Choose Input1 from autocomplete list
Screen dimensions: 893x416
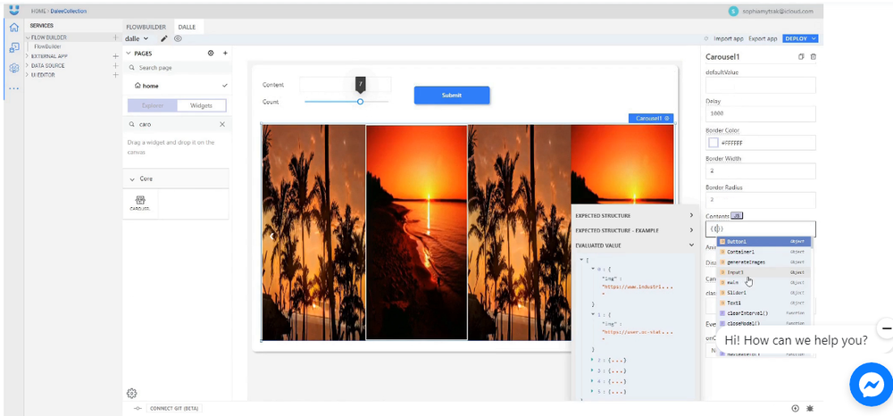(x=764, y=272)
